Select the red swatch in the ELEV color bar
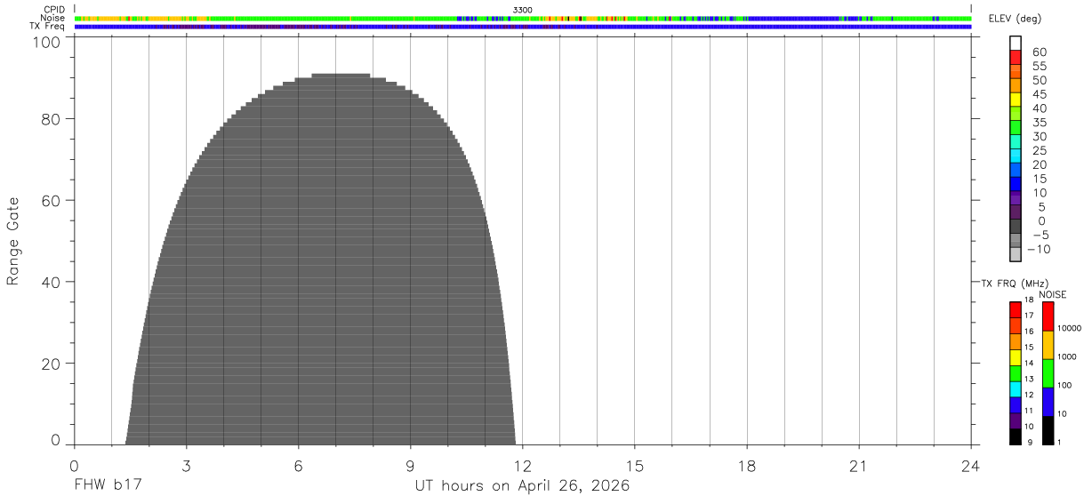Image resolution: width=1092 pixels, height=504 pixels. pos(1016,57)
